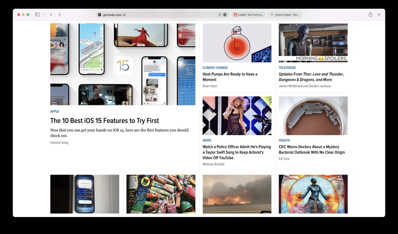Click author name Whitney Kimball
The image size is (398, 234).
213,164
